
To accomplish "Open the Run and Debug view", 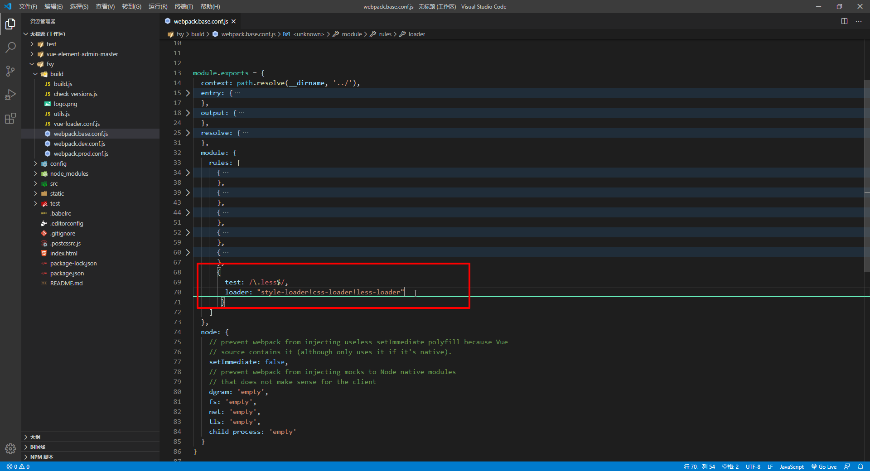I will pyautogui.click(x=10, y=95).
